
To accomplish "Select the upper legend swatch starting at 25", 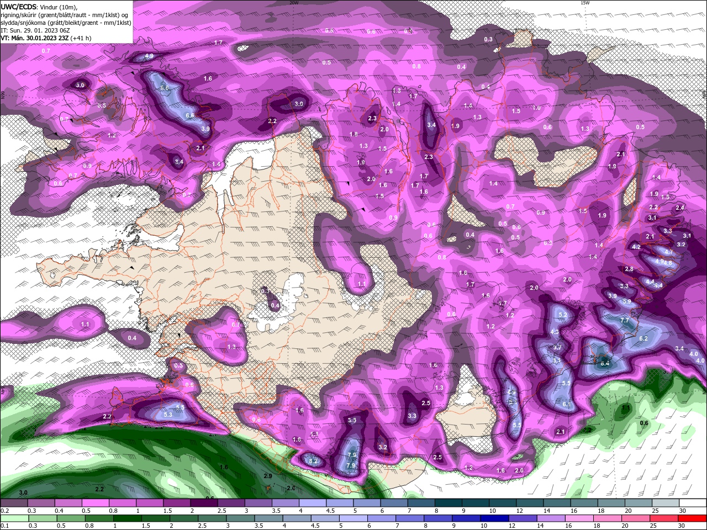I will coord(666,503).
